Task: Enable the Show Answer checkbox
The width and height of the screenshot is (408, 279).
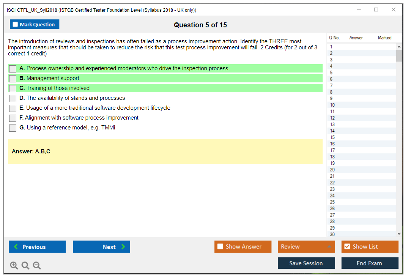Action: click(221, 247)
